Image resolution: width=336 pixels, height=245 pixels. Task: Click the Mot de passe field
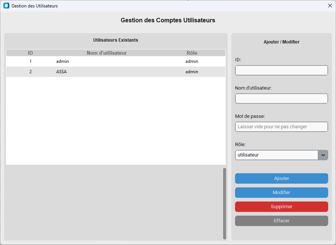281,127
